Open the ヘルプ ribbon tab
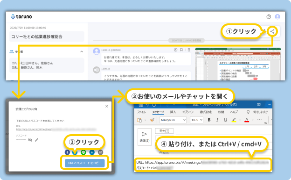Image resolution: width=291 pixels, height=180 pixels. coord(234,112)
